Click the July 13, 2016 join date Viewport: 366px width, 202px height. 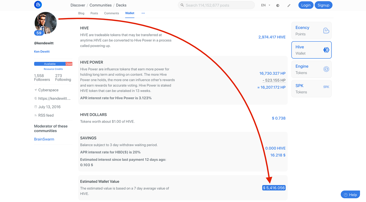pos(49,107)
